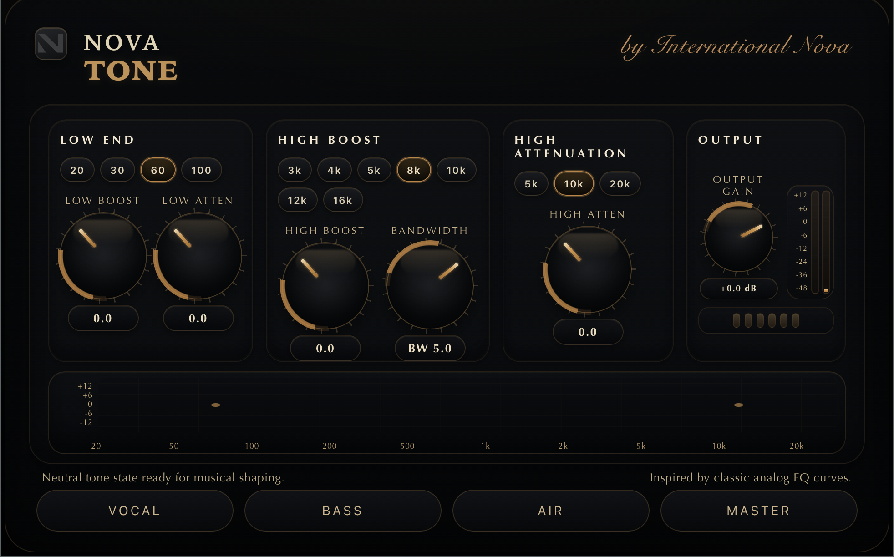Click 'Inspired by classic analog EQ curves' text
The height and width of the screenshot is (557, 894).
click(x=750, y=478)
